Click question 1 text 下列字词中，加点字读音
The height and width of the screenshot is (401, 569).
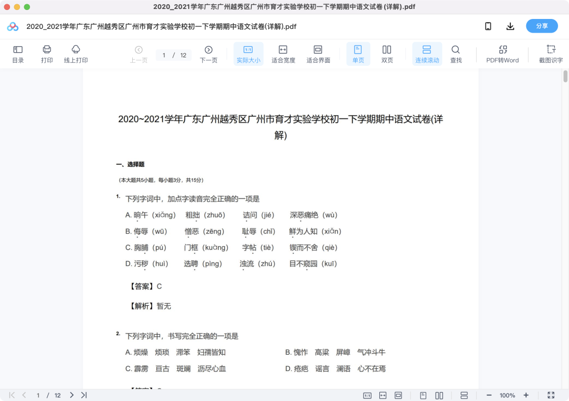(192, 199)
